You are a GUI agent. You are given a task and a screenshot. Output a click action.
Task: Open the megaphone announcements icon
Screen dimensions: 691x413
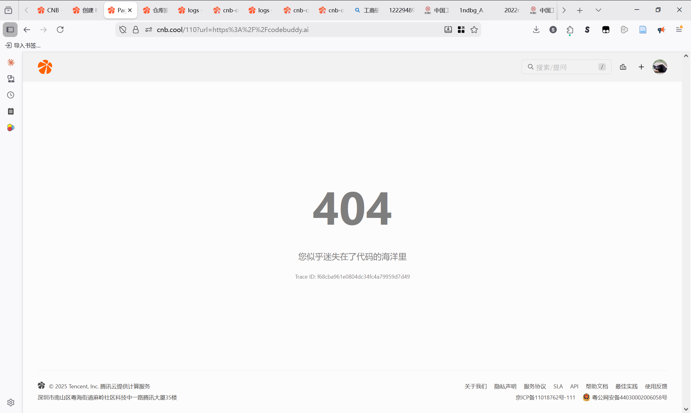click(661, 30)
